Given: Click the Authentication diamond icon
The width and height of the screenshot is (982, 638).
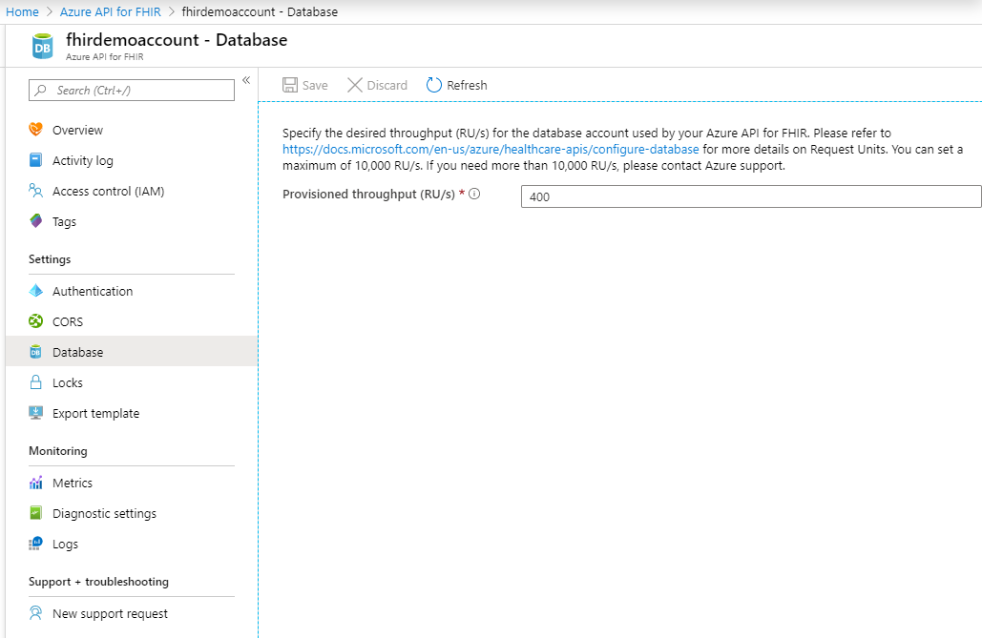Looking at the screenshot, I should click(36, 291).
